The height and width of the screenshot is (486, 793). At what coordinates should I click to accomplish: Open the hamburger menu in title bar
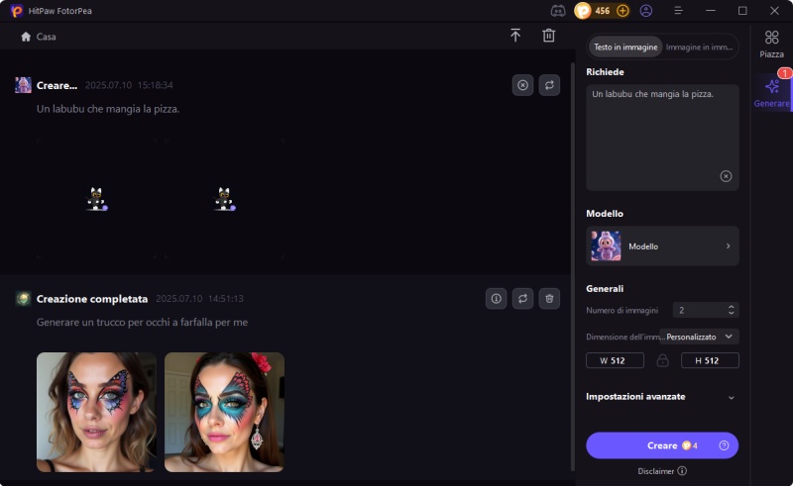[x=678, y=11]
